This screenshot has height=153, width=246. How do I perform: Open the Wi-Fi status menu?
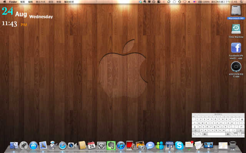[184, 2]
